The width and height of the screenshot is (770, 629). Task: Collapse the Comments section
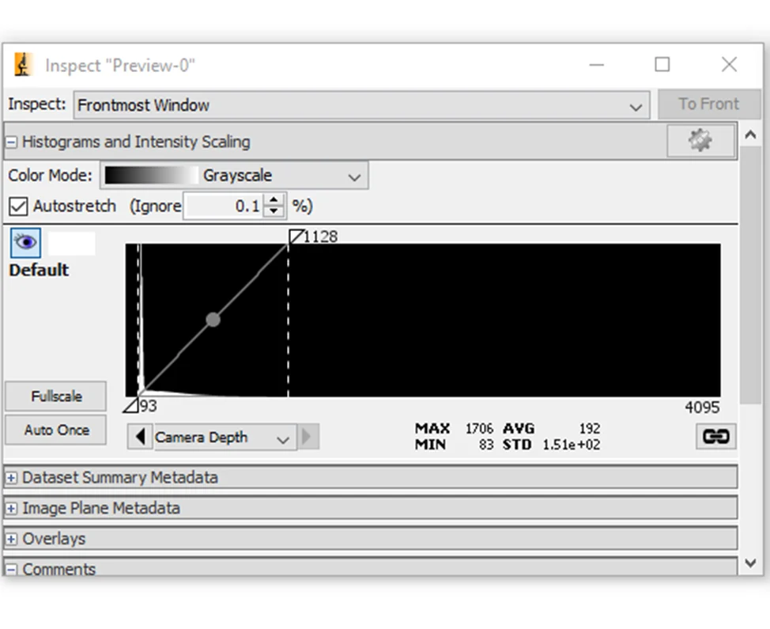(11, 570)
